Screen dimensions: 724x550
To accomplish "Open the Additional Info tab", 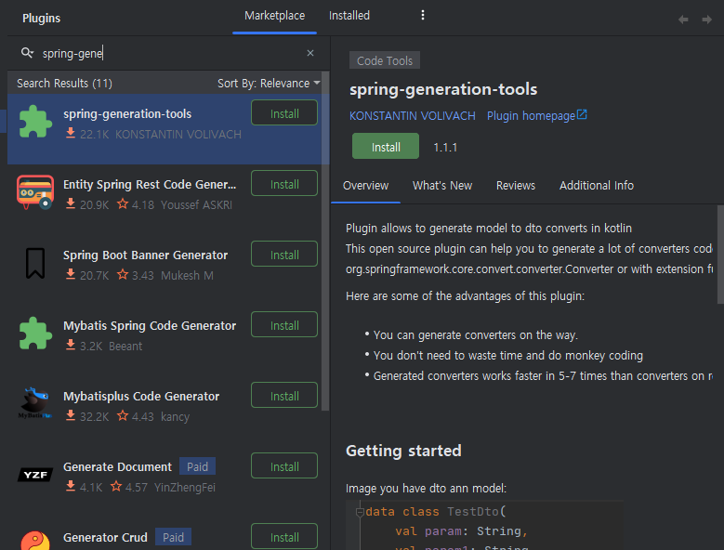I will (x=597, y=186).
